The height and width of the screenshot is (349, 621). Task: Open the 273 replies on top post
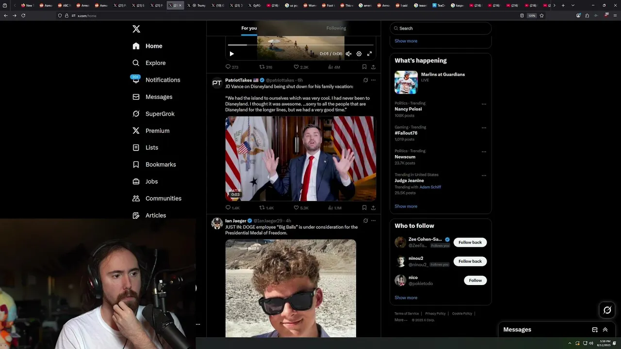pyautogui.click(x=232, y=67)
